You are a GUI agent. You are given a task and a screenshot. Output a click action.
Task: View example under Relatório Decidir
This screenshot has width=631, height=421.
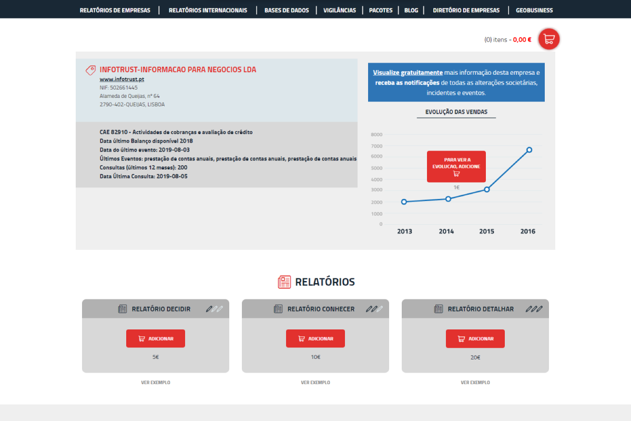point(156,383)
